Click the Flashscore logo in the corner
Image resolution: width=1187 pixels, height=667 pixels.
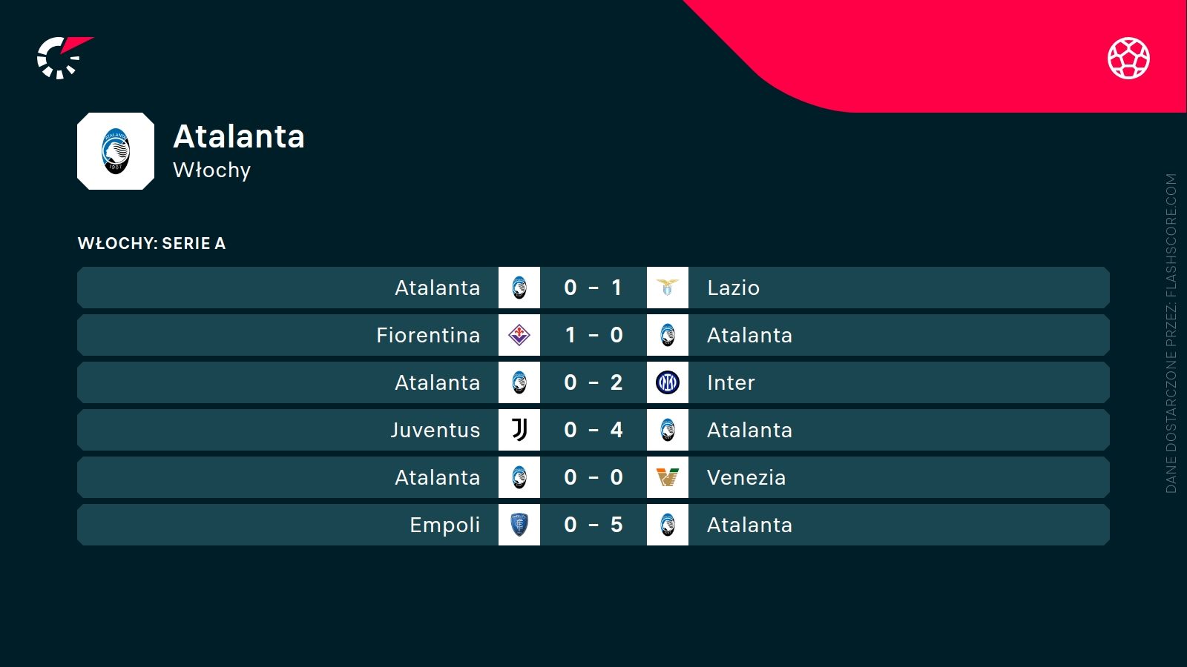[63, 58]
